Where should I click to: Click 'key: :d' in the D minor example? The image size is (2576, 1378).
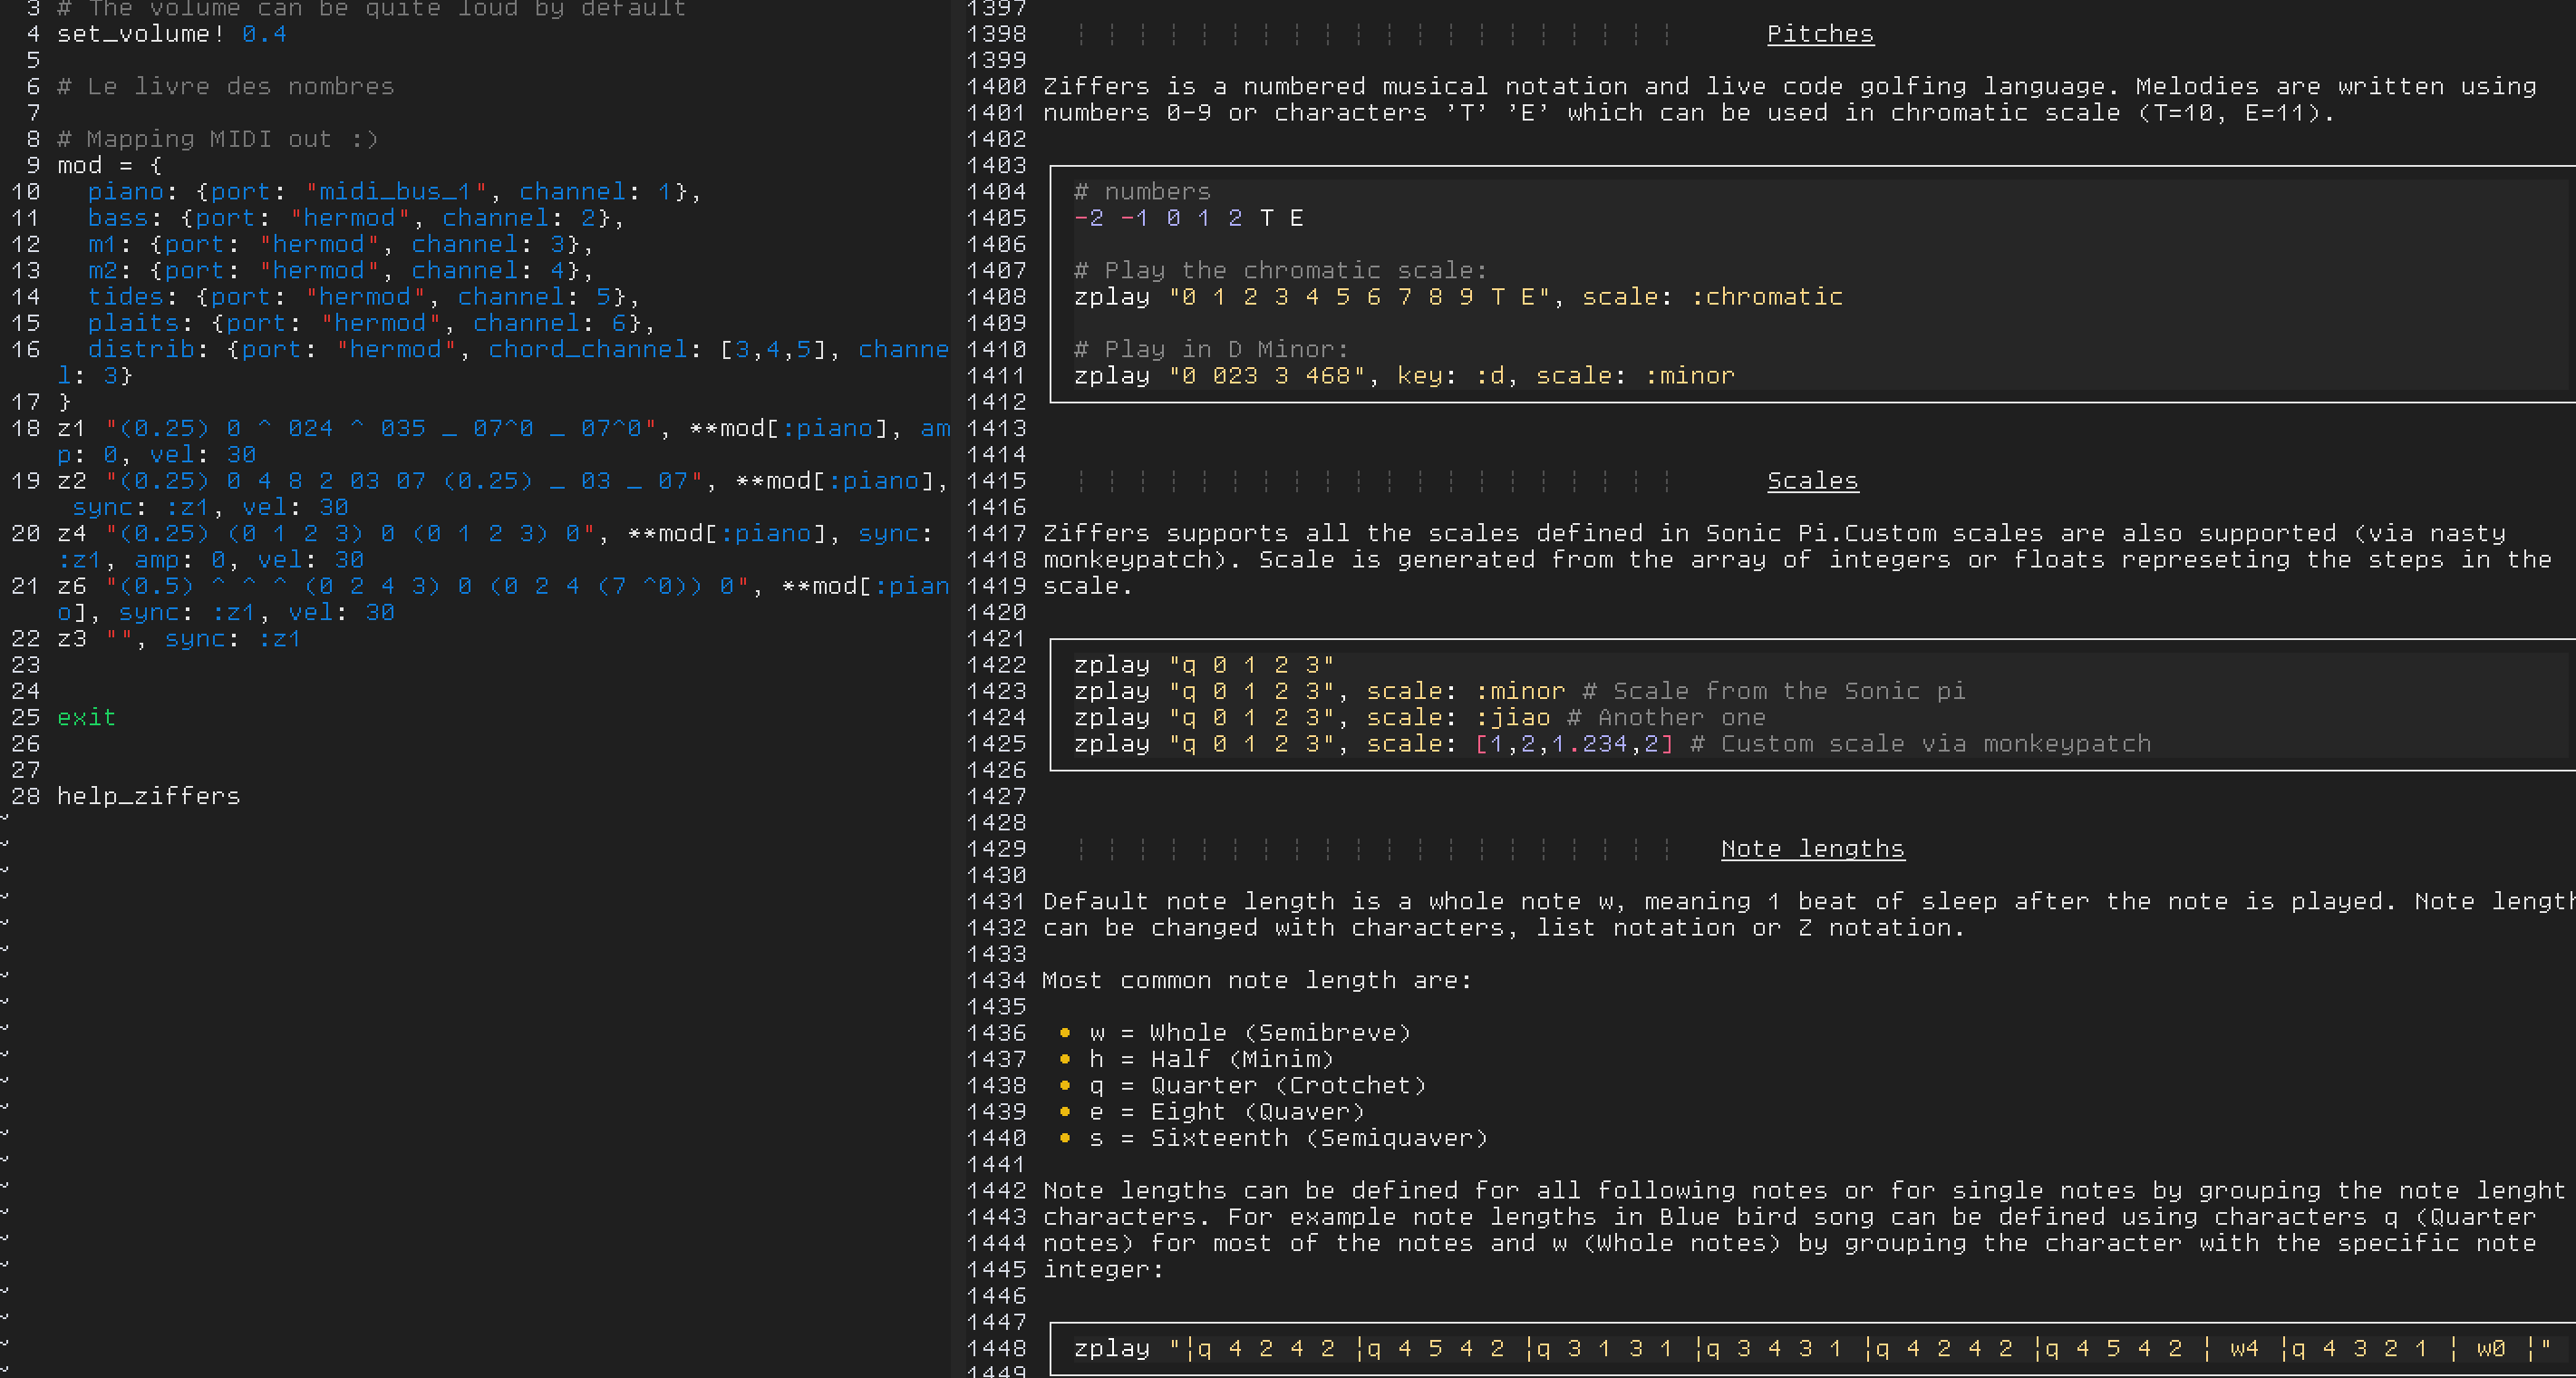1451,376
